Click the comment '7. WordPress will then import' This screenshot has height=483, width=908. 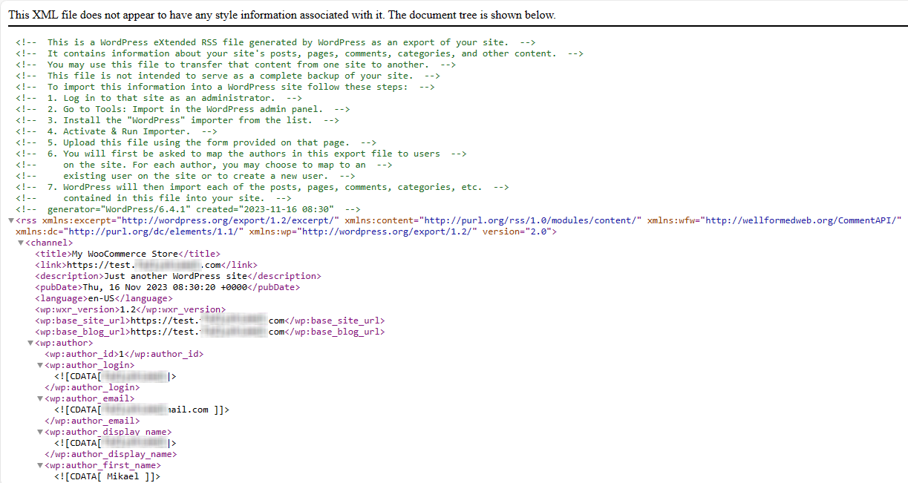(262, 187)
